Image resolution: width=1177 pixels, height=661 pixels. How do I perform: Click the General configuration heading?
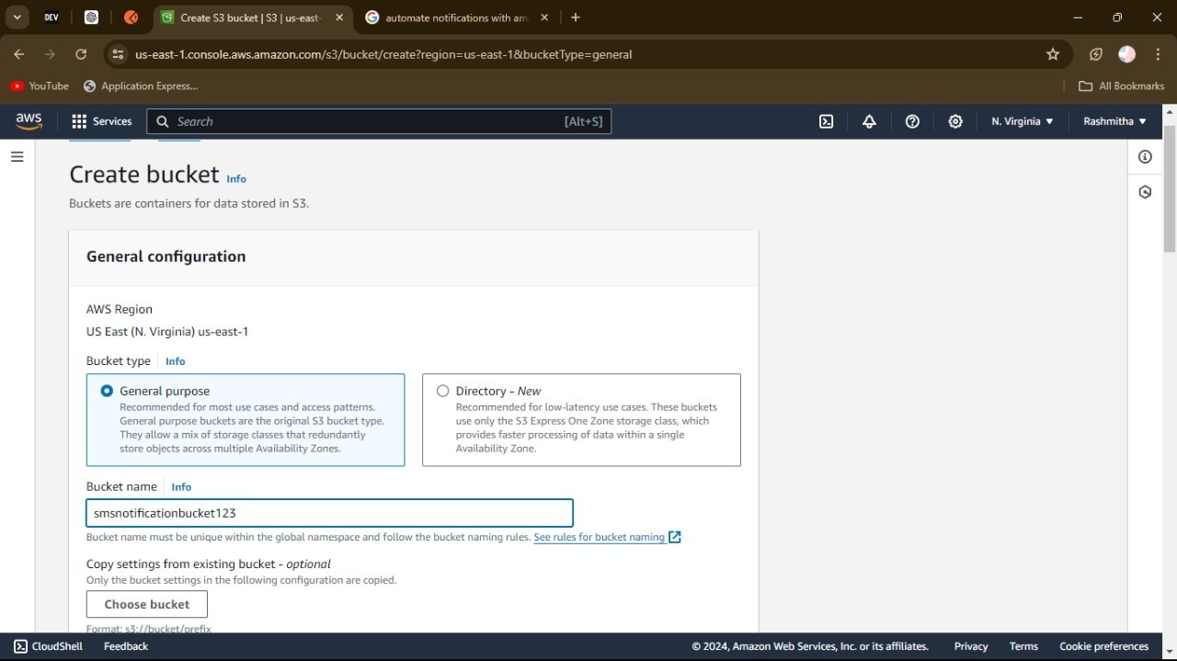point(166,256)
